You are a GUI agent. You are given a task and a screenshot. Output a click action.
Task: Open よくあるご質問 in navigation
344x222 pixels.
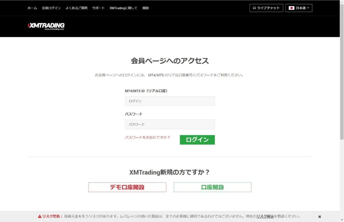76,8
